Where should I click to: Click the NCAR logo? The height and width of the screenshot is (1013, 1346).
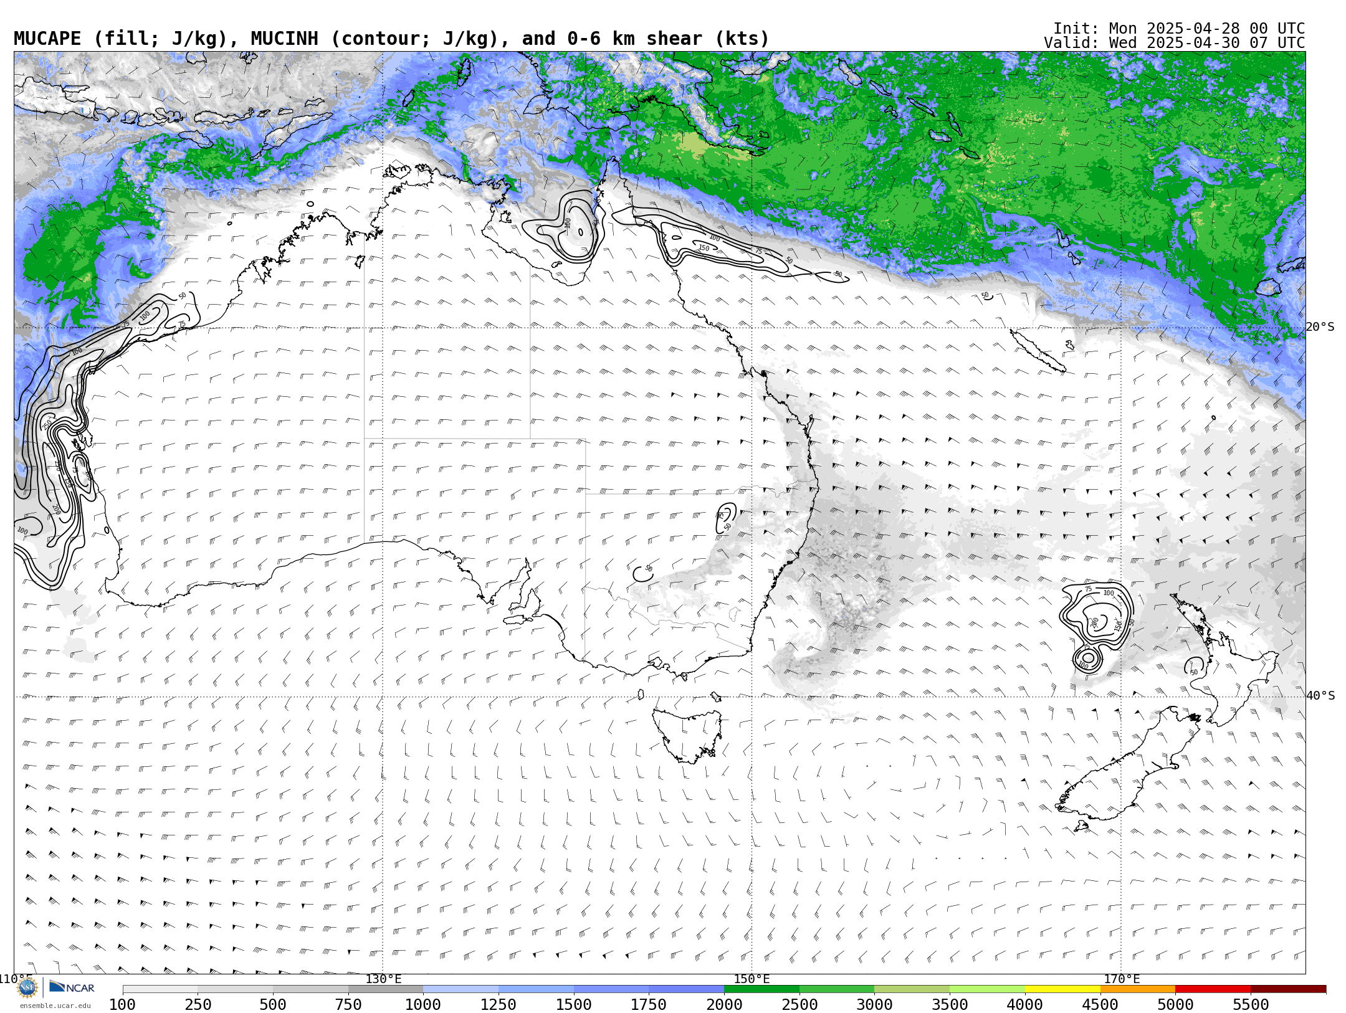coord(72,987)
